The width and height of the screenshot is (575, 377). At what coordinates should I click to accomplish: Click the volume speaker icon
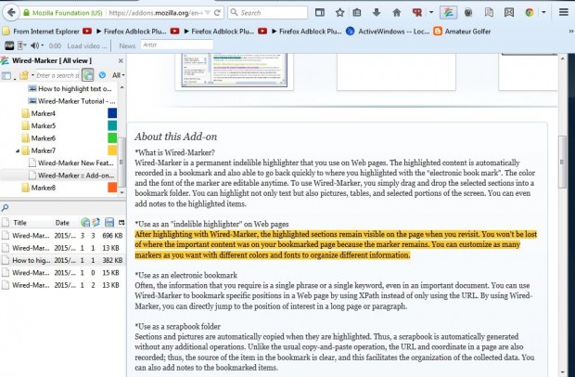pyautogui.click(x=35, y=45)
